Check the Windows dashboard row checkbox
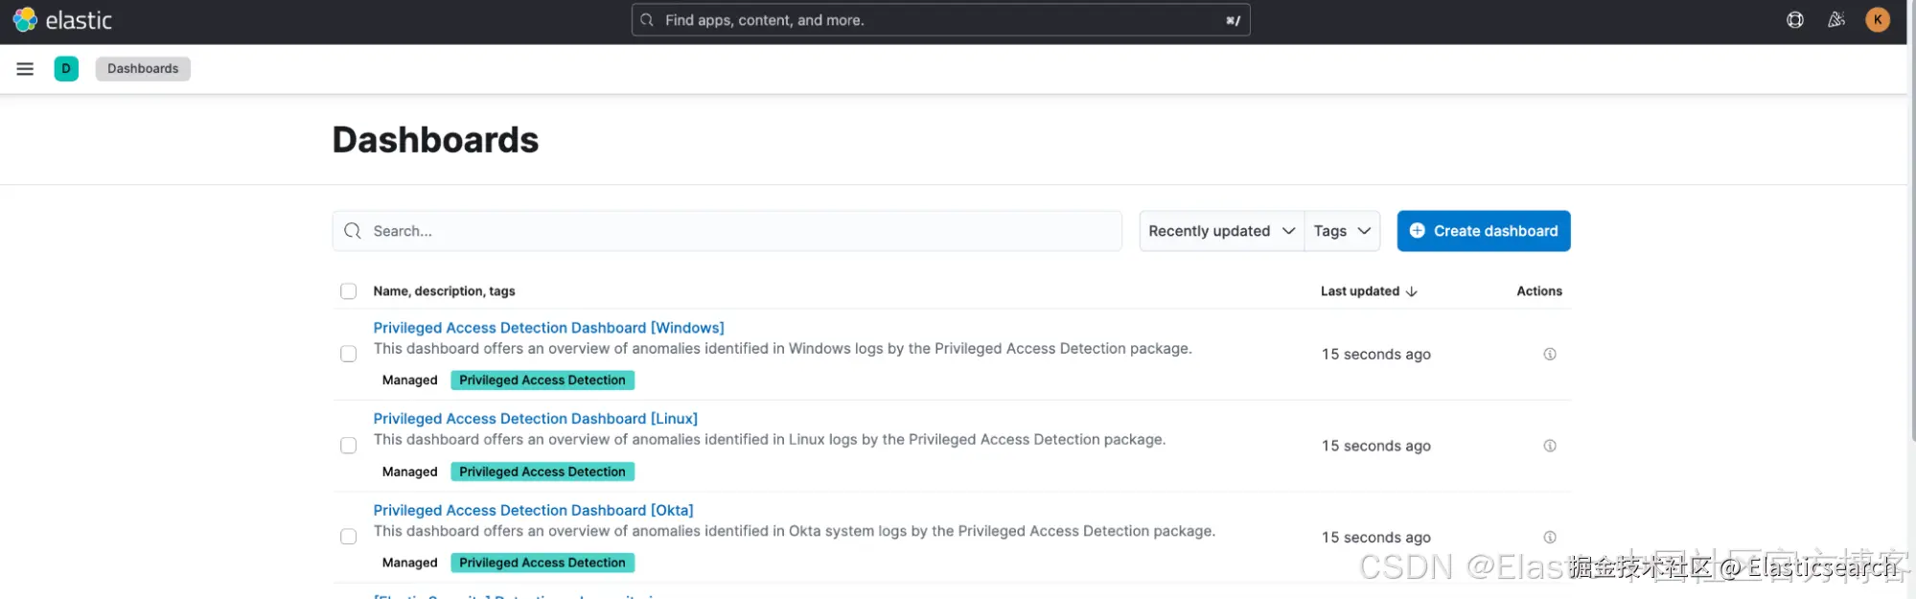 [x=349, y=355]
